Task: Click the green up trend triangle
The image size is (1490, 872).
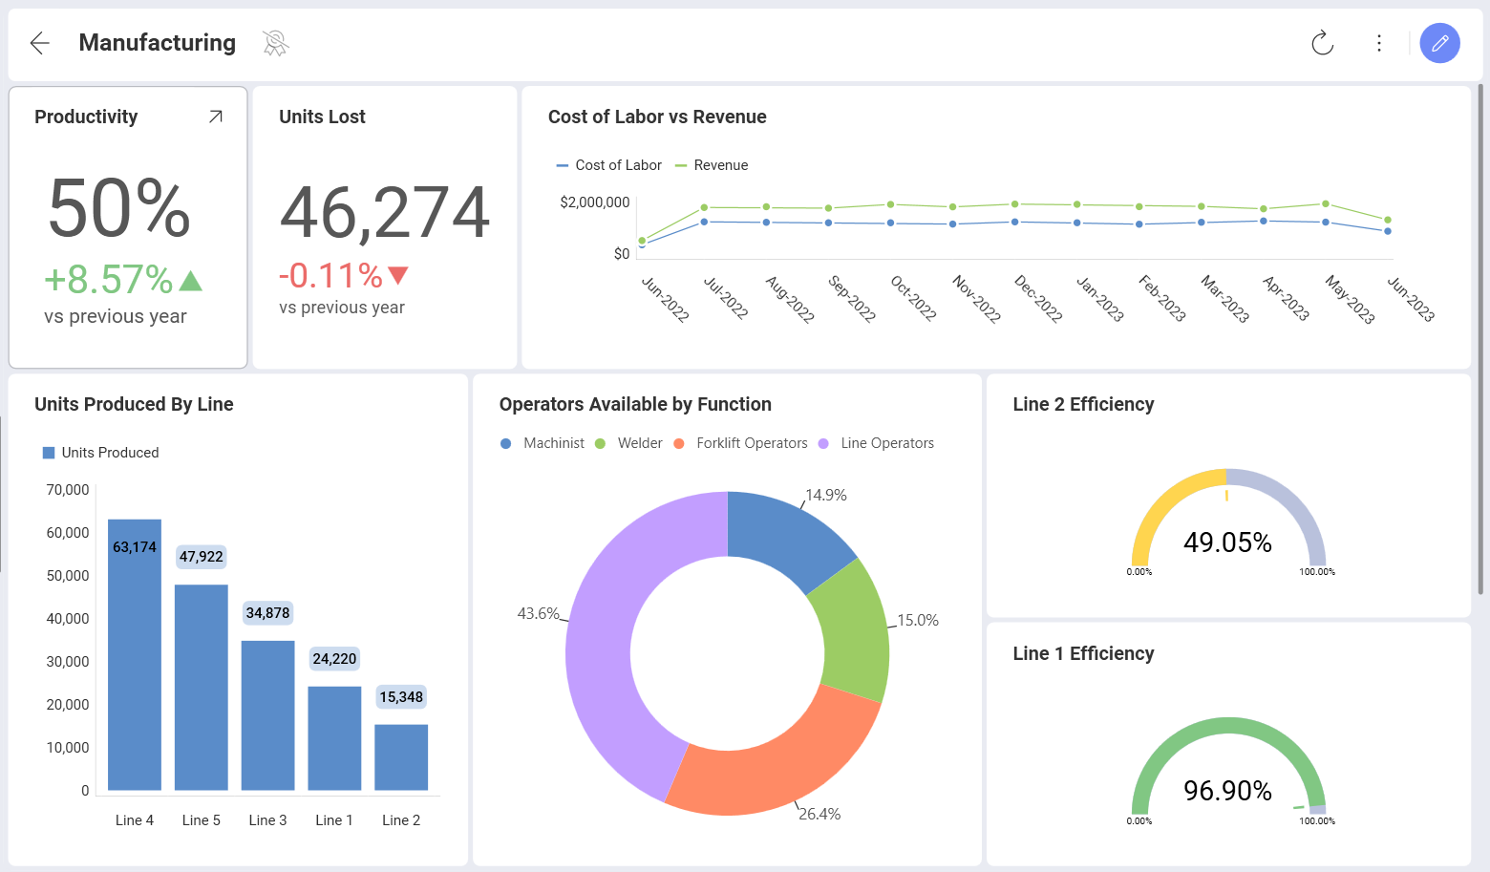Action: pos(191,280)
